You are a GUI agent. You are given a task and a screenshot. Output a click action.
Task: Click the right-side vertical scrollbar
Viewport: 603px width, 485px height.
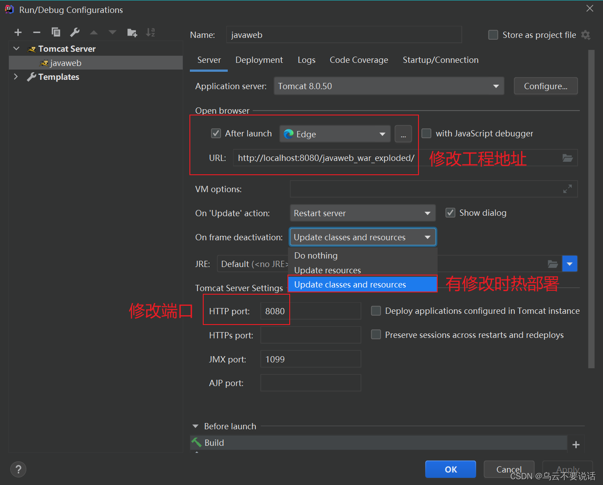(x=591, y=209)
